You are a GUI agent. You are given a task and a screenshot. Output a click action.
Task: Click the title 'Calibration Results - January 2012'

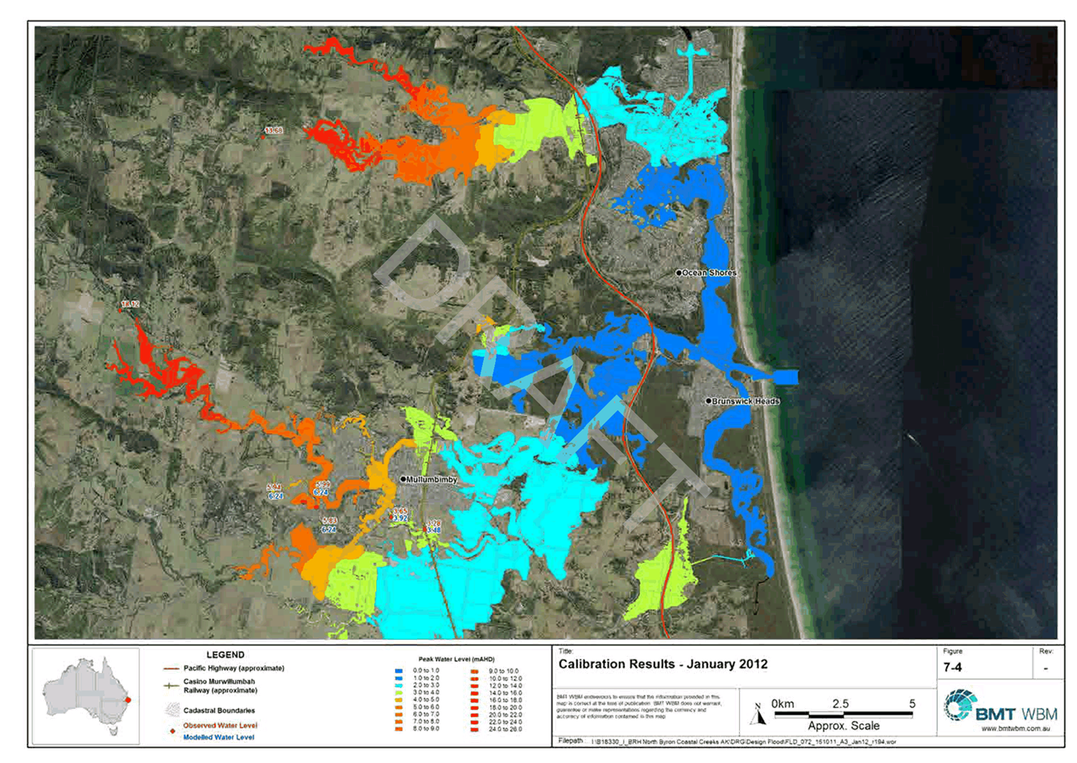663,664
